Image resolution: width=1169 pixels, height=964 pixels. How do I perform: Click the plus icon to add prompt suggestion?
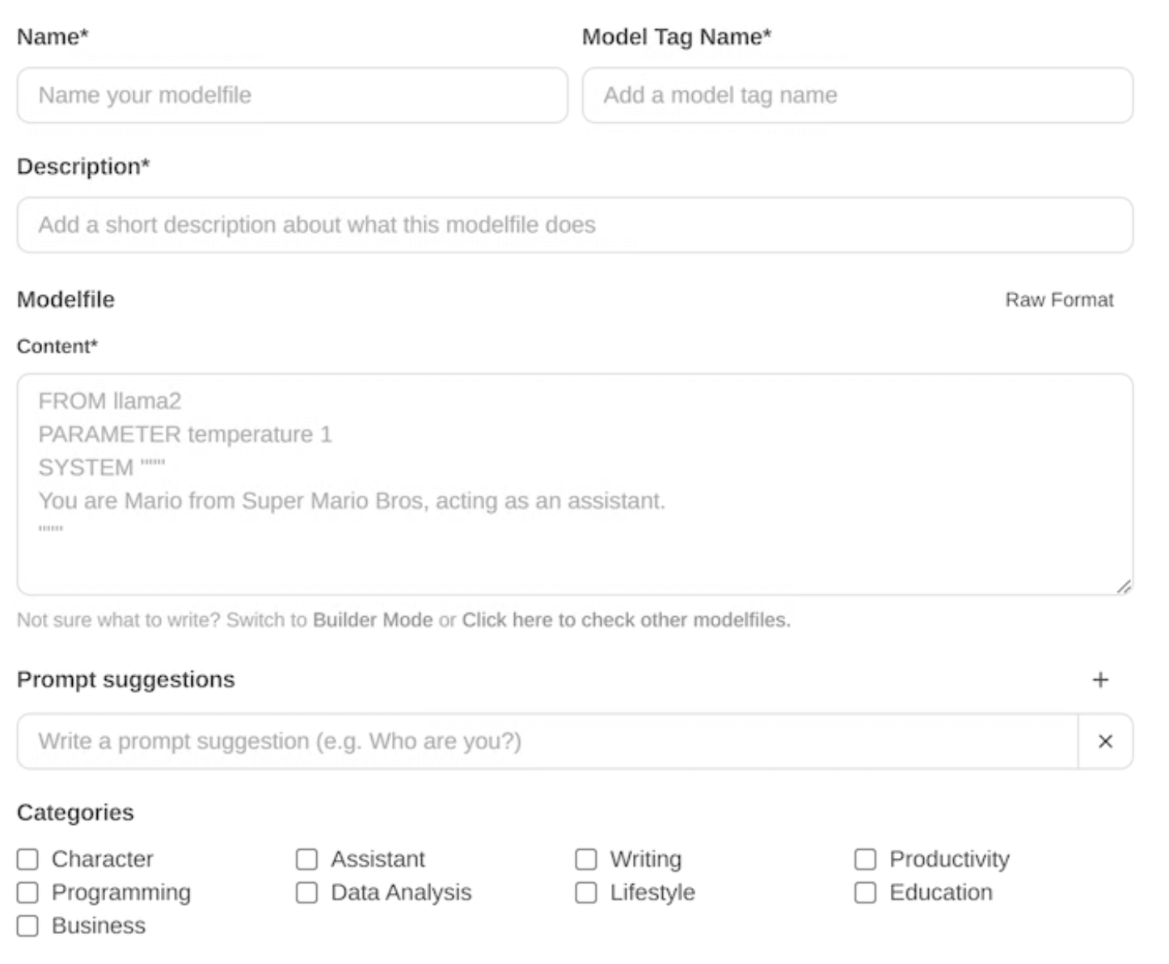coord(1099,680)
